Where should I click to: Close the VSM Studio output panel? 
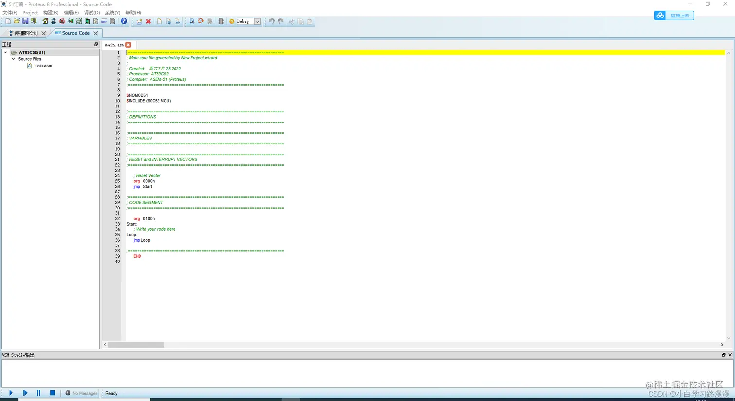click(730, 355)
